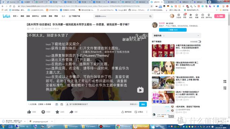Open the Windows Start button

3,127
